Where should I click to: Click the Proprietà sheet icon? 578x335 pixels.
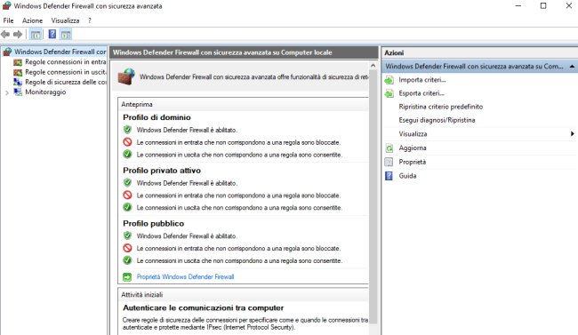click(x=389, y=162)
